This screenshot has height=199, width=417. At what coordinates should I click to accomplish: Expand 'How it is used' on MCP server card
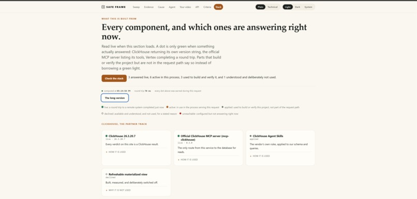[188, 160]
